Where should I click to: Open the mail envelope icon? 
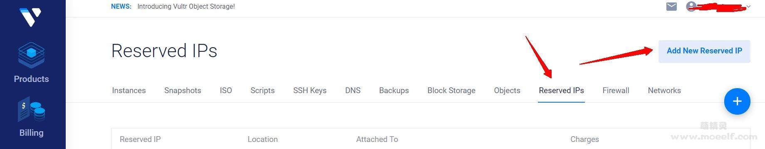(671, 7)
